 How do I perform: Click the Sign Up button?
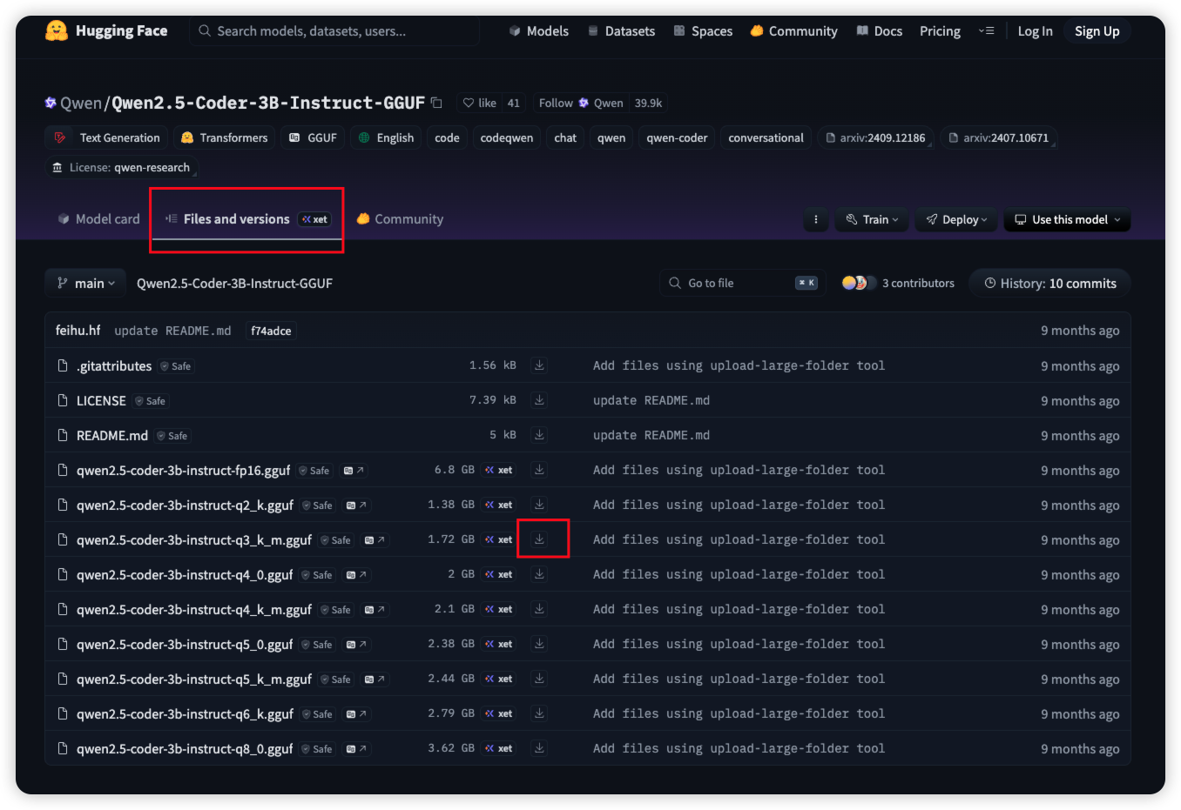click(x=1097, y=31)
